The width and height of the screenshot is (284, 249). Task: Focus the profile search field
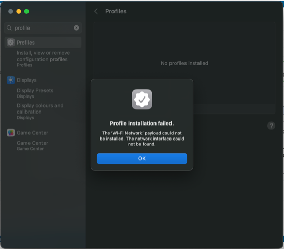[43, 28]
